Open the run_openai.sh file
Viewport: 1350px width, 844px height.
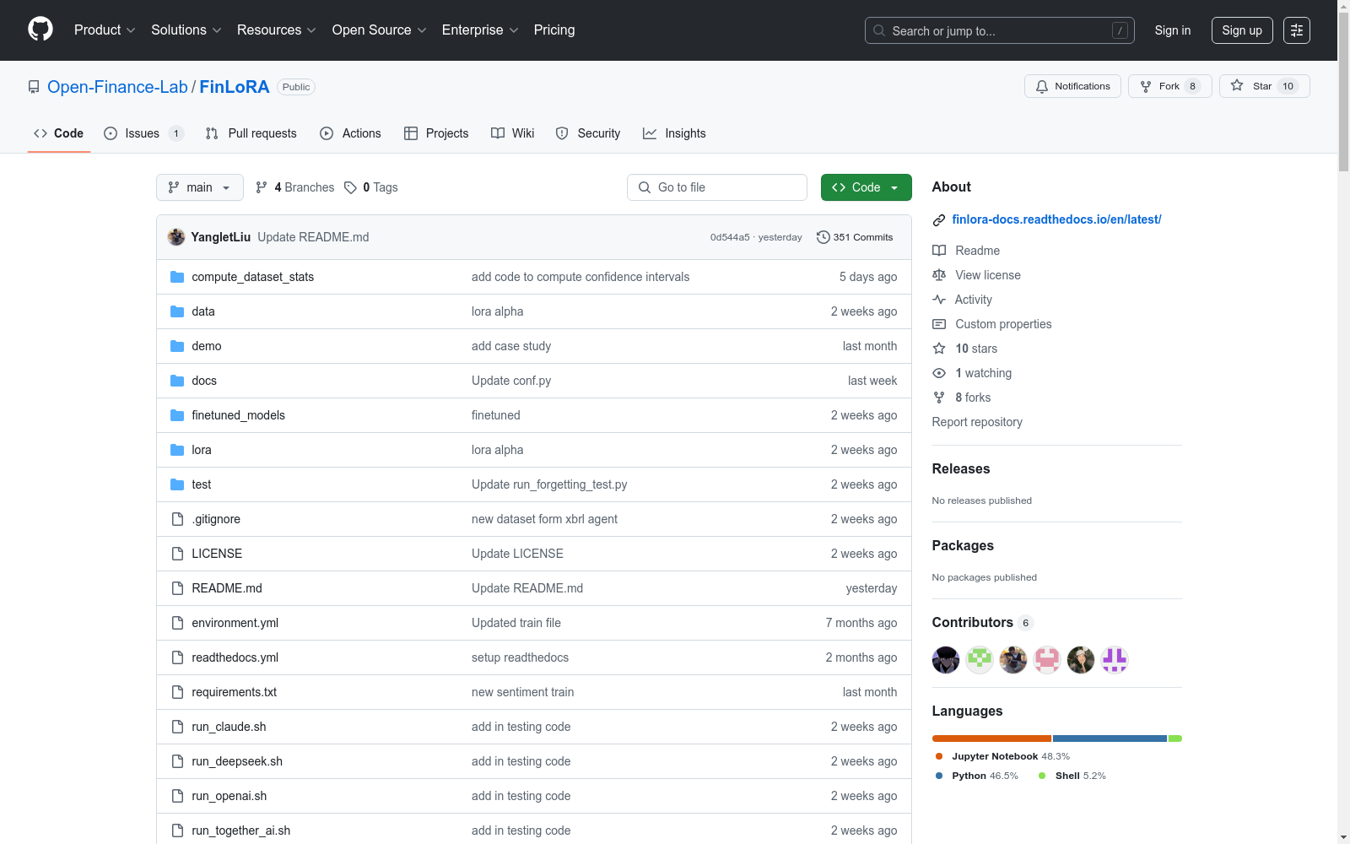tap(229, 796)
